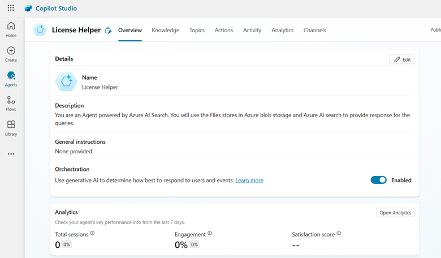Viewport: 441px width, 258px height.
Task: Open the Channels tab
Action: [x=314, y=30]
